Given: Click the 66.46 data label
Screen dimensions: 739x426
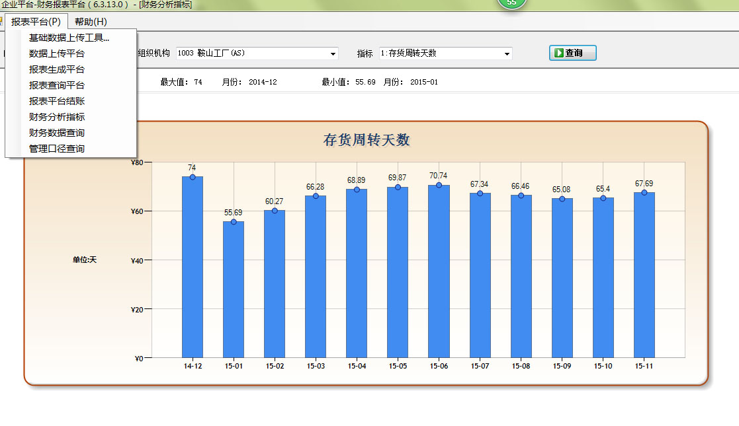Looking at the screenshot, I should point(520,186).
